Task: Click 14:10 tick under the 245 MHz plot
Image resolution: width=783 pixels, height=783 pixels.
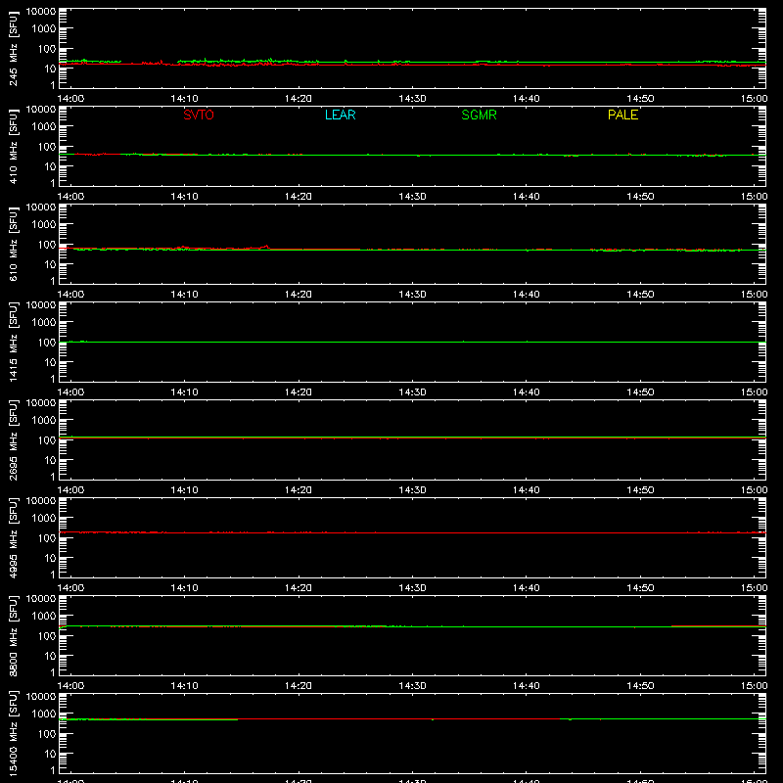Action: point(184,99)
